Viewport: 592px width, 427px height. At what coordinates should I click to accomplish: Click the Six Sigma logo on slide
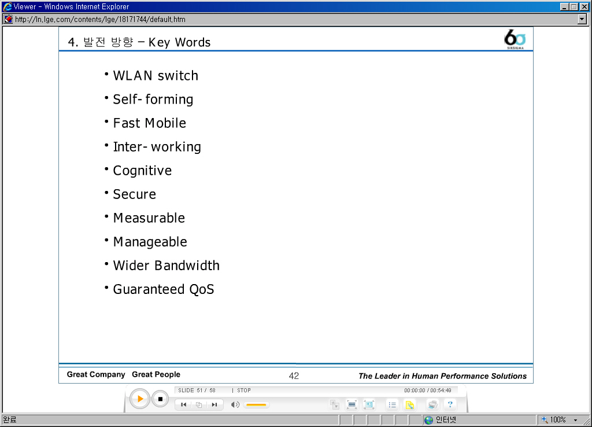[x=515, y=39]
